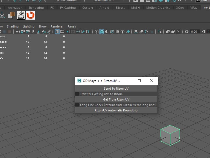Select the cube in the viewport
210x158 pixels.
(x=170, y=135)
